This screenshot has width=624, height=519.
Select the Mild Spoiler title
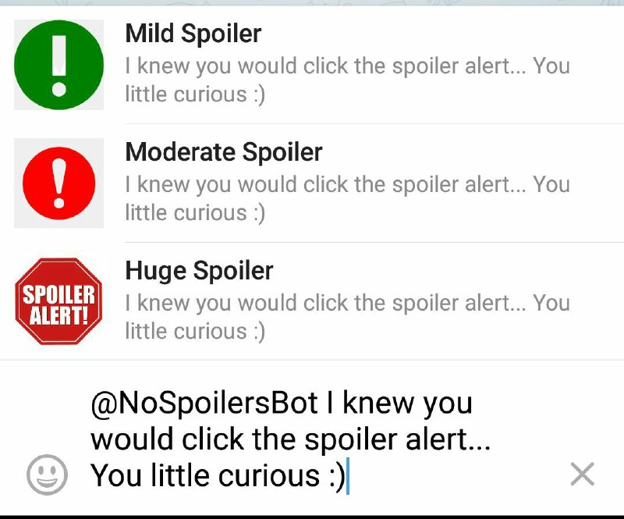click(x=193, y=33)
